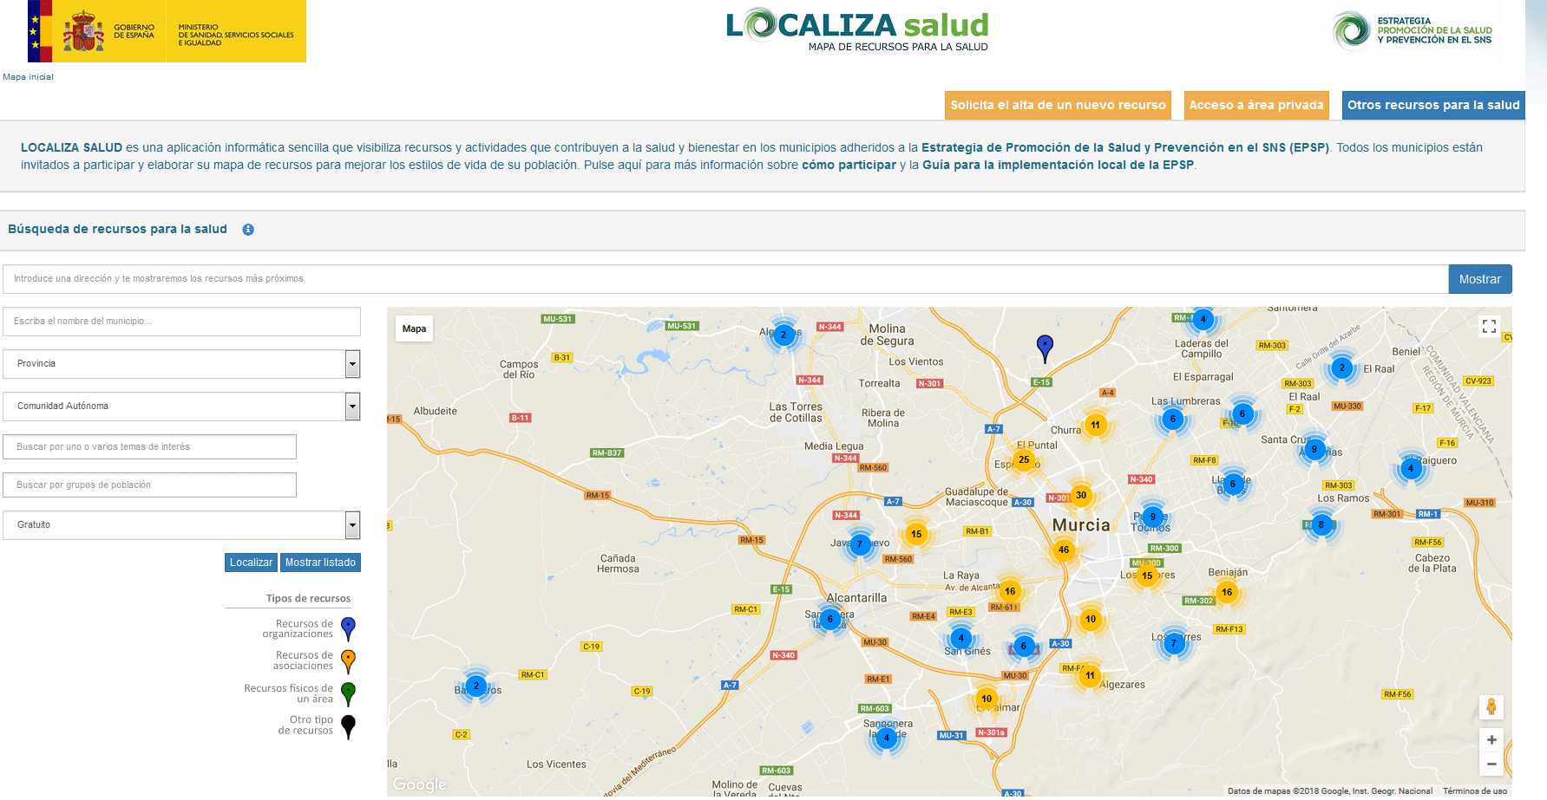
Task: Click the blue pin marker near Molina de Segura
Action: [1046, 348]
